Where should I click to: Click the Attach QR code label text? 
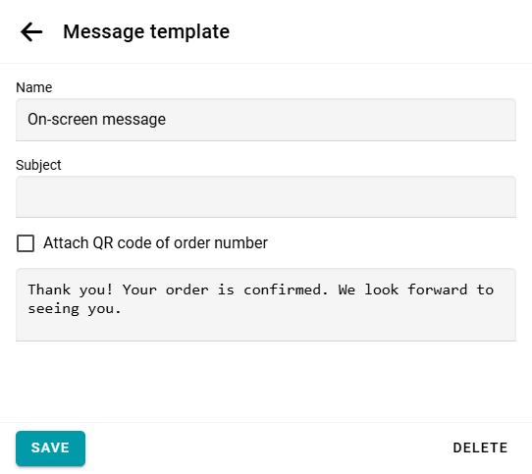click(x=155, y=243)
